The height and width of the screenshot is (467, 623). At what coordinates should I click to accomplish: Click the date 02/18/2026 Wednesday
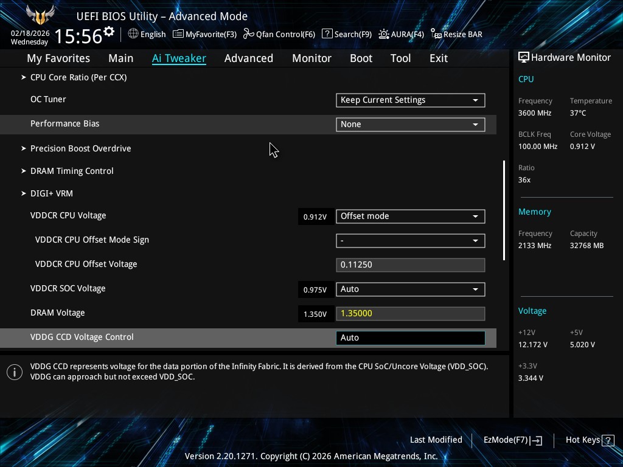point(30,37)
